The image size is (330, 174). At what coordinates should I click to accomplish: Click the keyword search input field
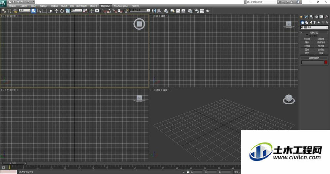[261, 2]
